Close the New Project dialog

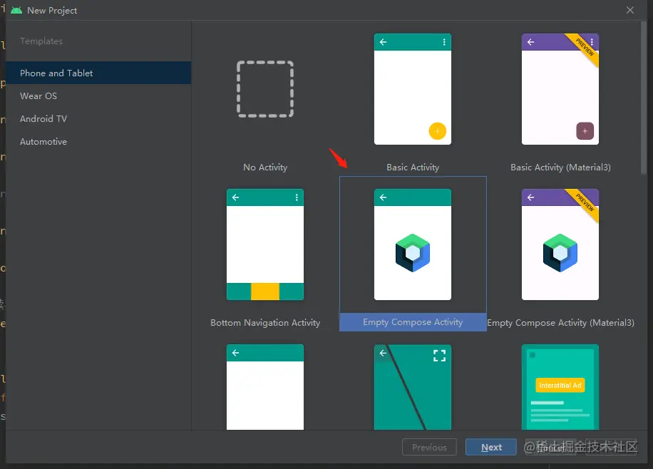[x=630, y=10]
